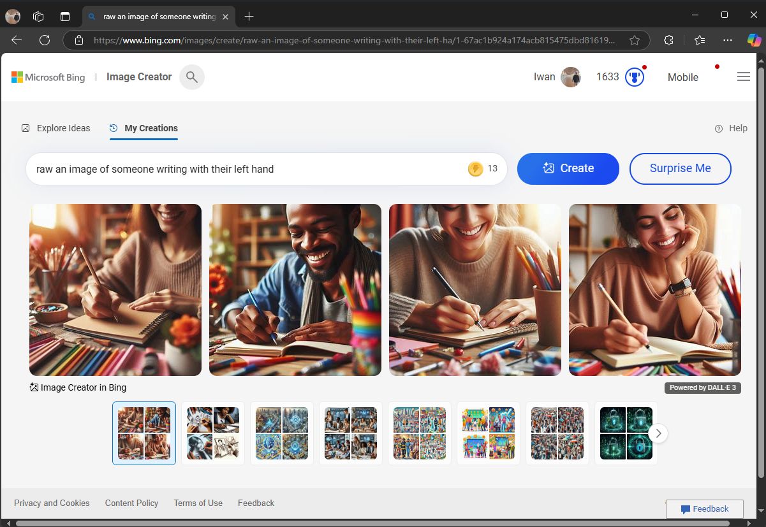Screen dimensions: 766x527
Task: Select the fifth history thumbnail of colorful street crowds
Action: point(420,433)
